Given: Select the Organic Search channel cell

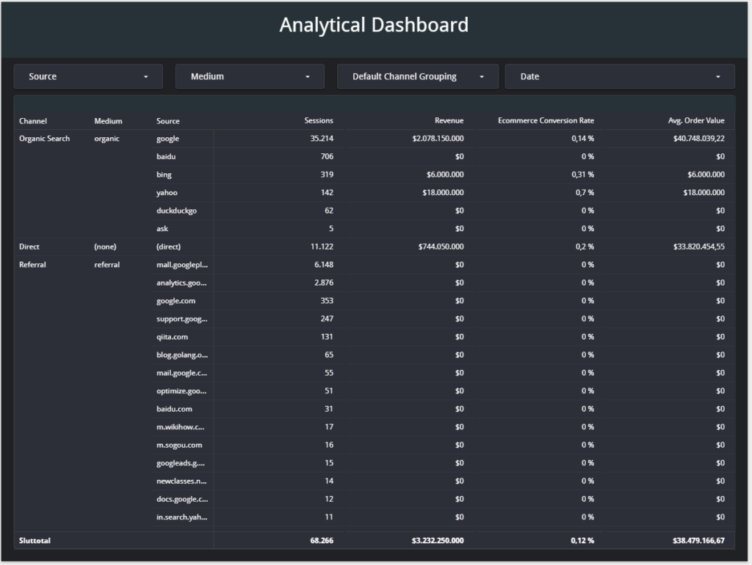Looking at the screenshot, I should coord(45,139).
